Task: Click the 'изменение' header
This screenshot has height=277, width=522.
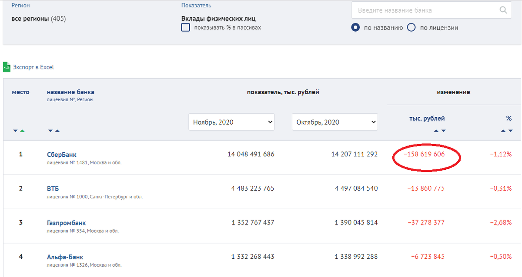Action: click(x=453, y=92)
